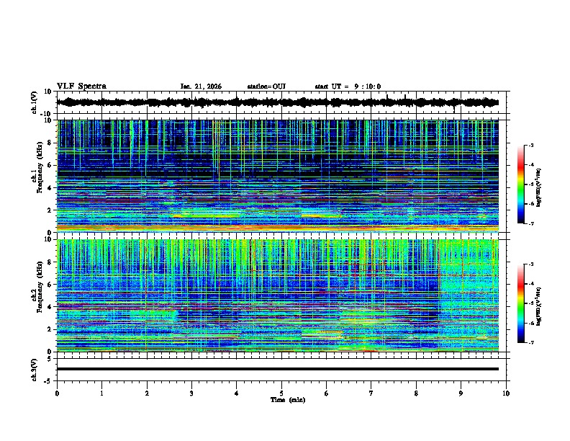Click the ch.2 "Frequency (kHz)" axis label
Screen dimensions: 570x441
(x=40, y=287)
